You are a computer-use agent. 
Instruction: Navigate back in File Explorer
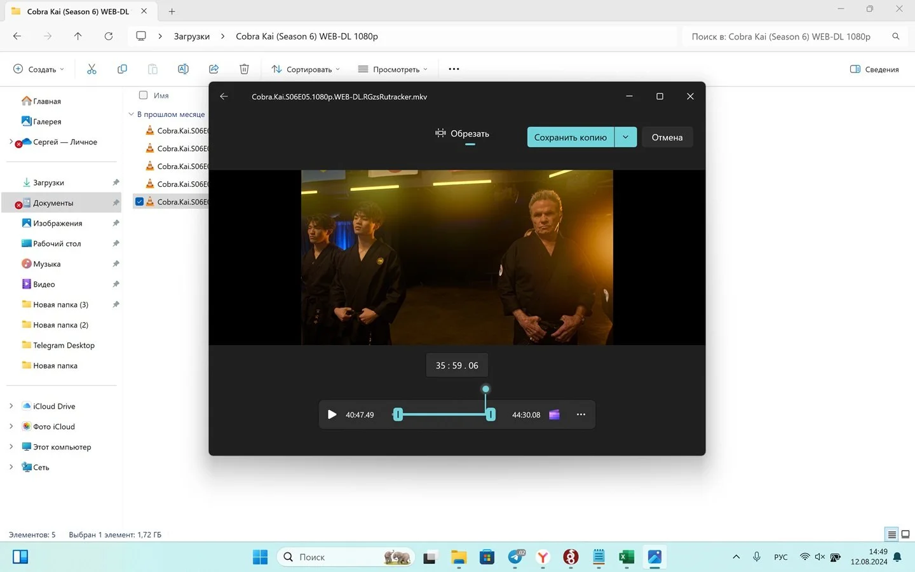click(17, 36)
